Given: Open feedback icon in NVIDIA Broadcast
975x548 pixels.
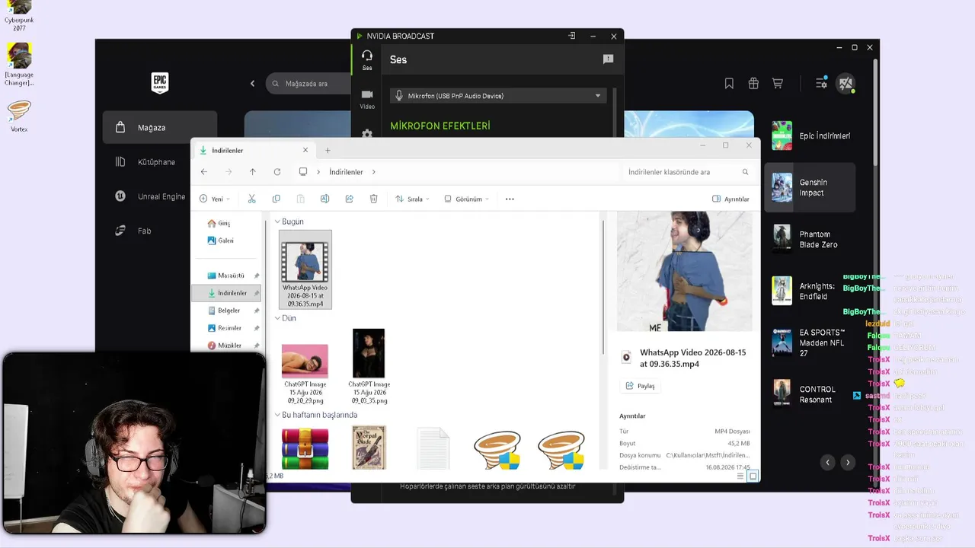Looking at the screenshot, I should pyautogui.click(x=608, y=59).
